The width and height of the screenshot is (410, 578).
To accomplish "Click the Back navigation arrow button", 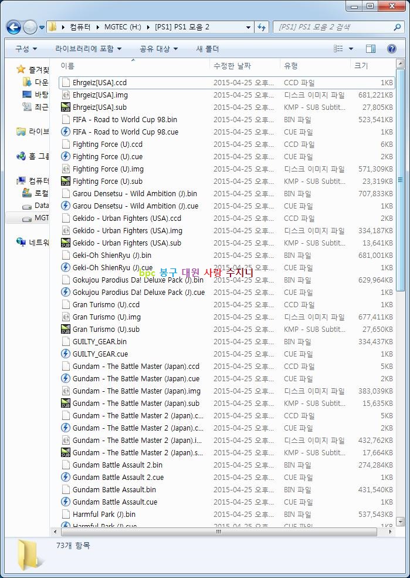I will click(13, 27).
